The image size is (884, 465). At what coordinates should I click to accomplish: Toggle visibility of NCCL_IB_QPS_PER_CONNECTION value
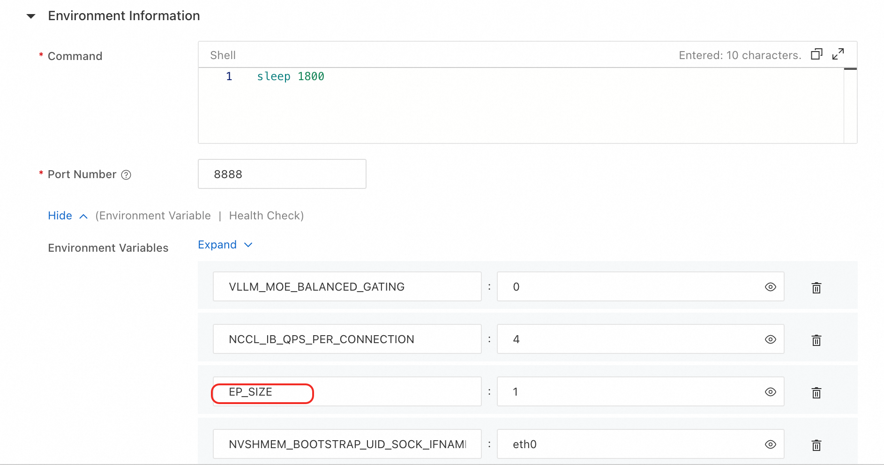[x=771, y=339]
